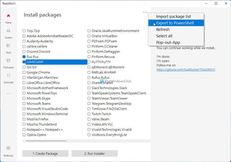231x162 pixels.
Task: Check Adobe.AdobeAcrobatReaderDC package
Action: point(24,36)
